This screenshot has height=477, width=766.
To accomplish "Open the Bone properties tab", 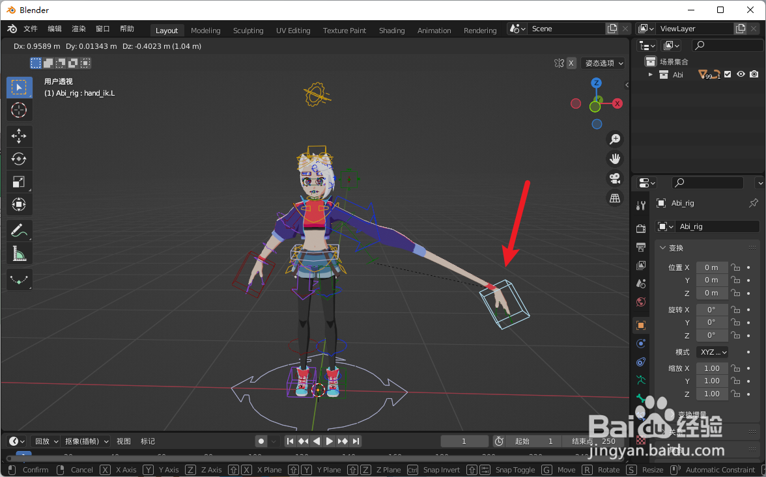I will 641,398.
